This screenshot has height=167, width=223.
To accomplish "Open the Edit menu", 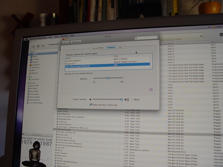I will point(50,37).
